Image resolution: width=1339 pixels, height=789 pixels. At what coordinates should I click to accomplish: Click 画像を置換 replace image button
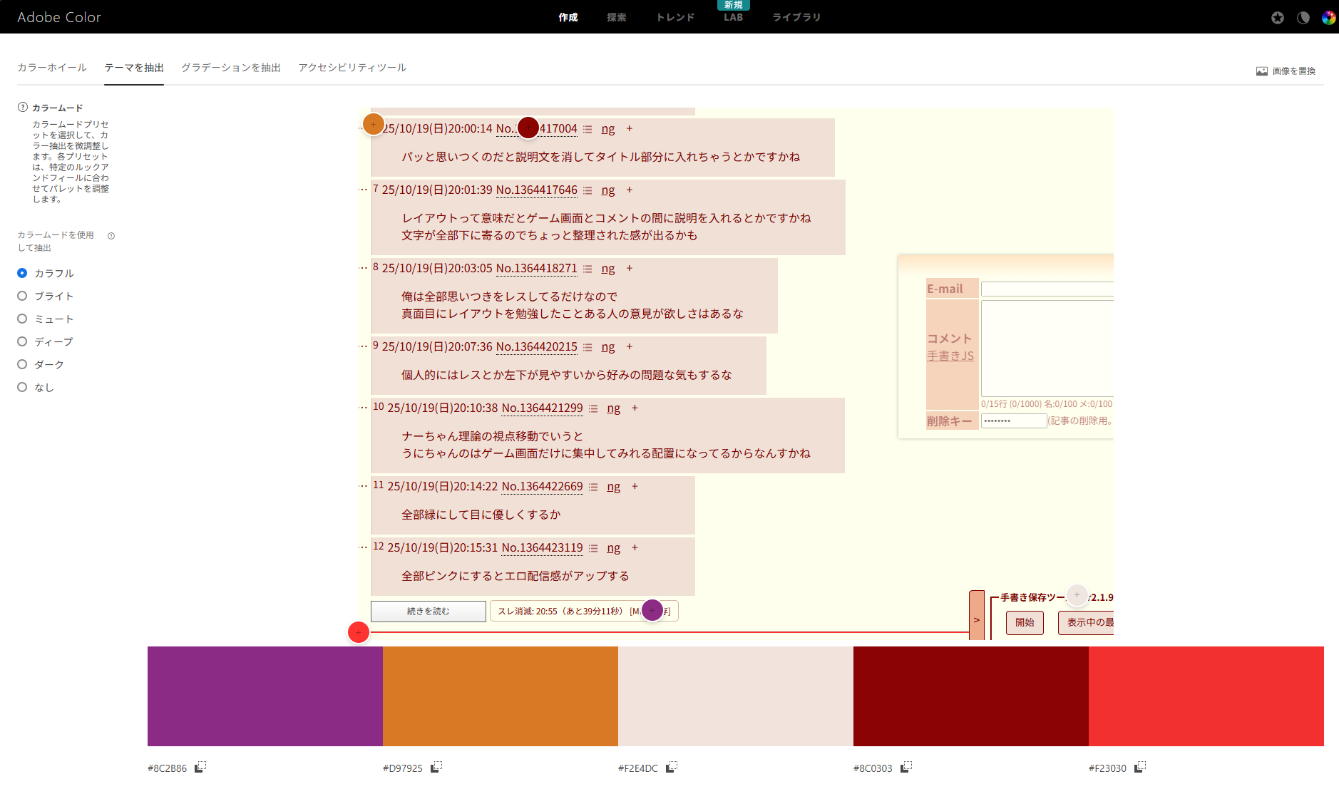click(1286, 71)
